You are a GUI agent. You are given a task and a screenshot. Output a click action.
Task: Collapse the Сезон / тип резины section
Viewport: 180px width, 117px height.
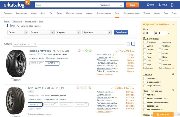pyautogui.click(x=173, y=90)
